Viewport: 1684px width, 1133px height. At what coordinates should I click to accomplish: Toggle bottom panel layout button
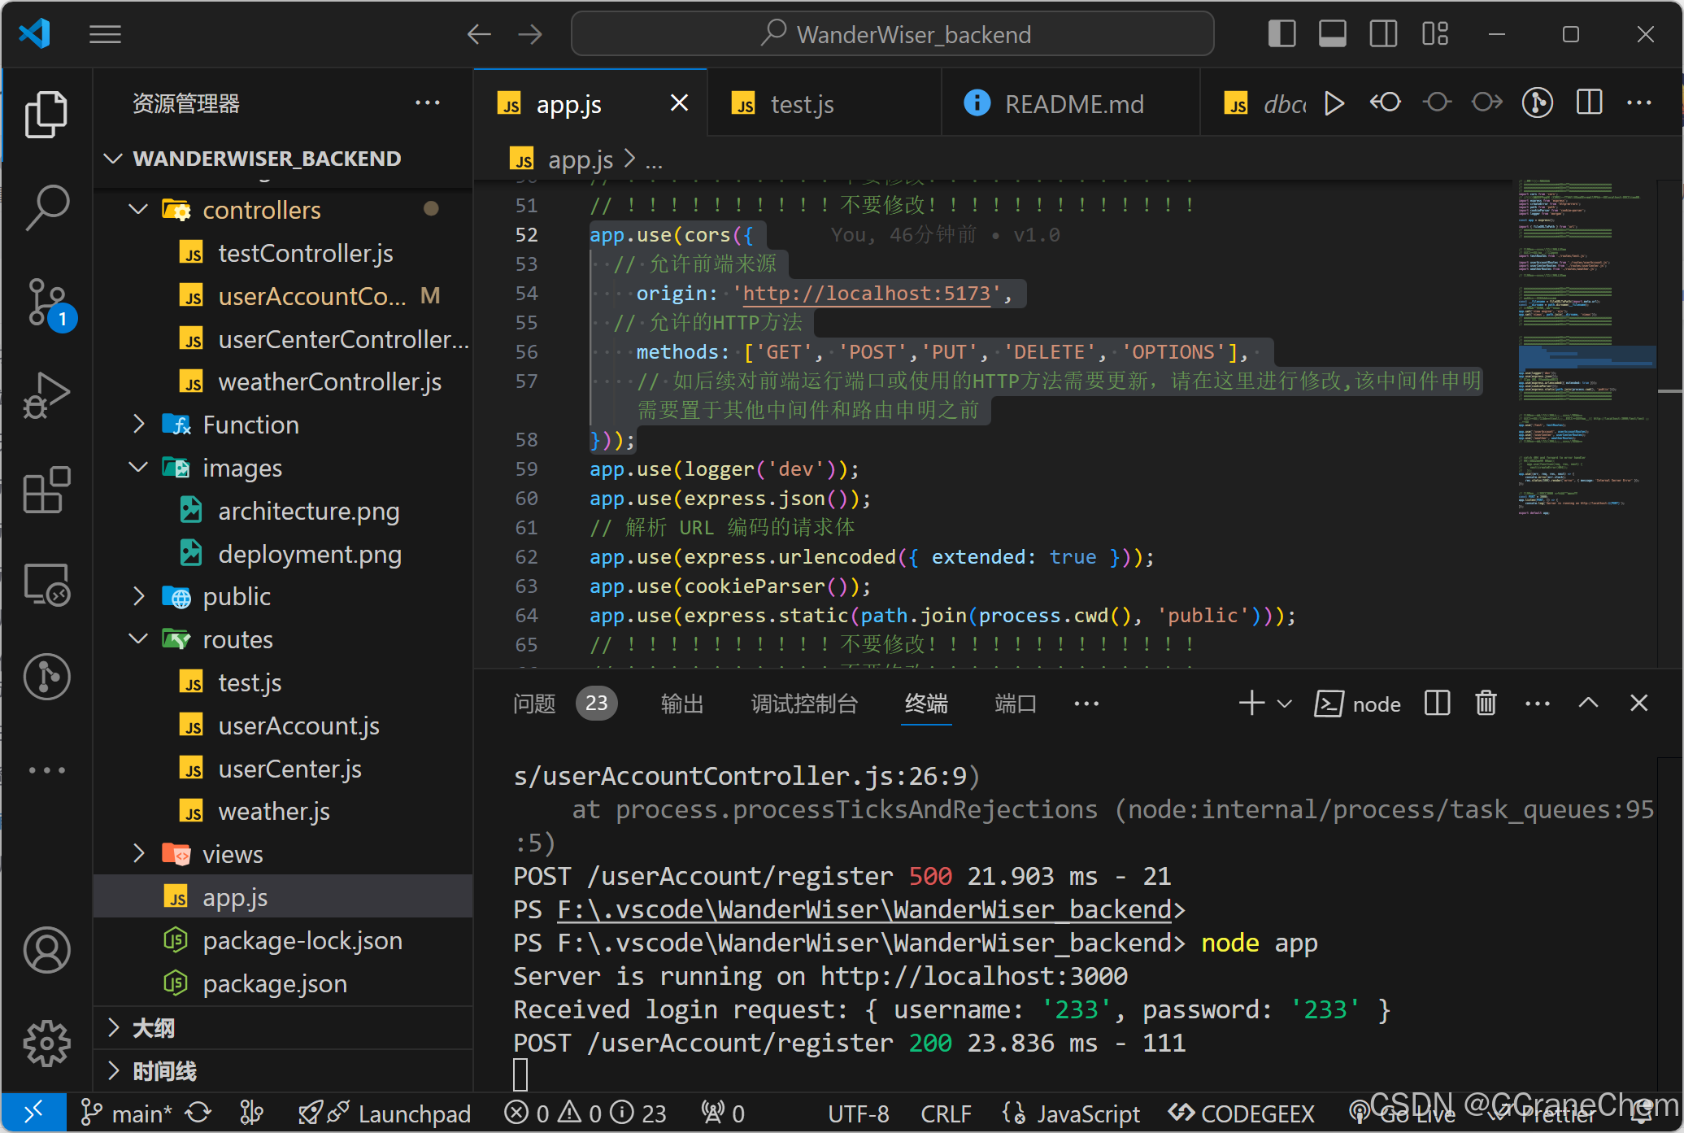pyautogui.click(x=1332, y=34)
